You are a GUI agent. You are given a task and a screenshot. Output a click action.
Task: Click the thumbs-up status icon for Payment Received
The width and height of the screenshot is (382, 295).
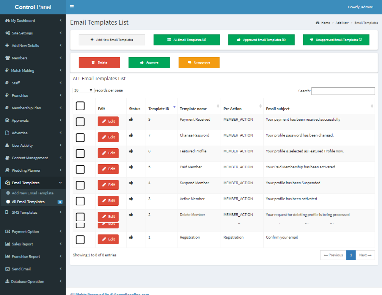(131, 119)
